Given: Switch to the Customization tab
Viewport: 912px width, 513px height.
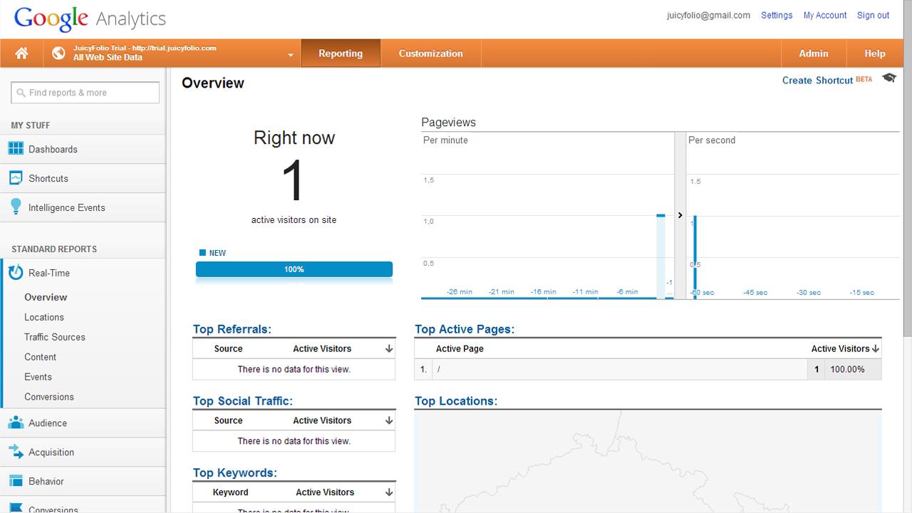Looking at the screenshot, I should pos(430,53).
